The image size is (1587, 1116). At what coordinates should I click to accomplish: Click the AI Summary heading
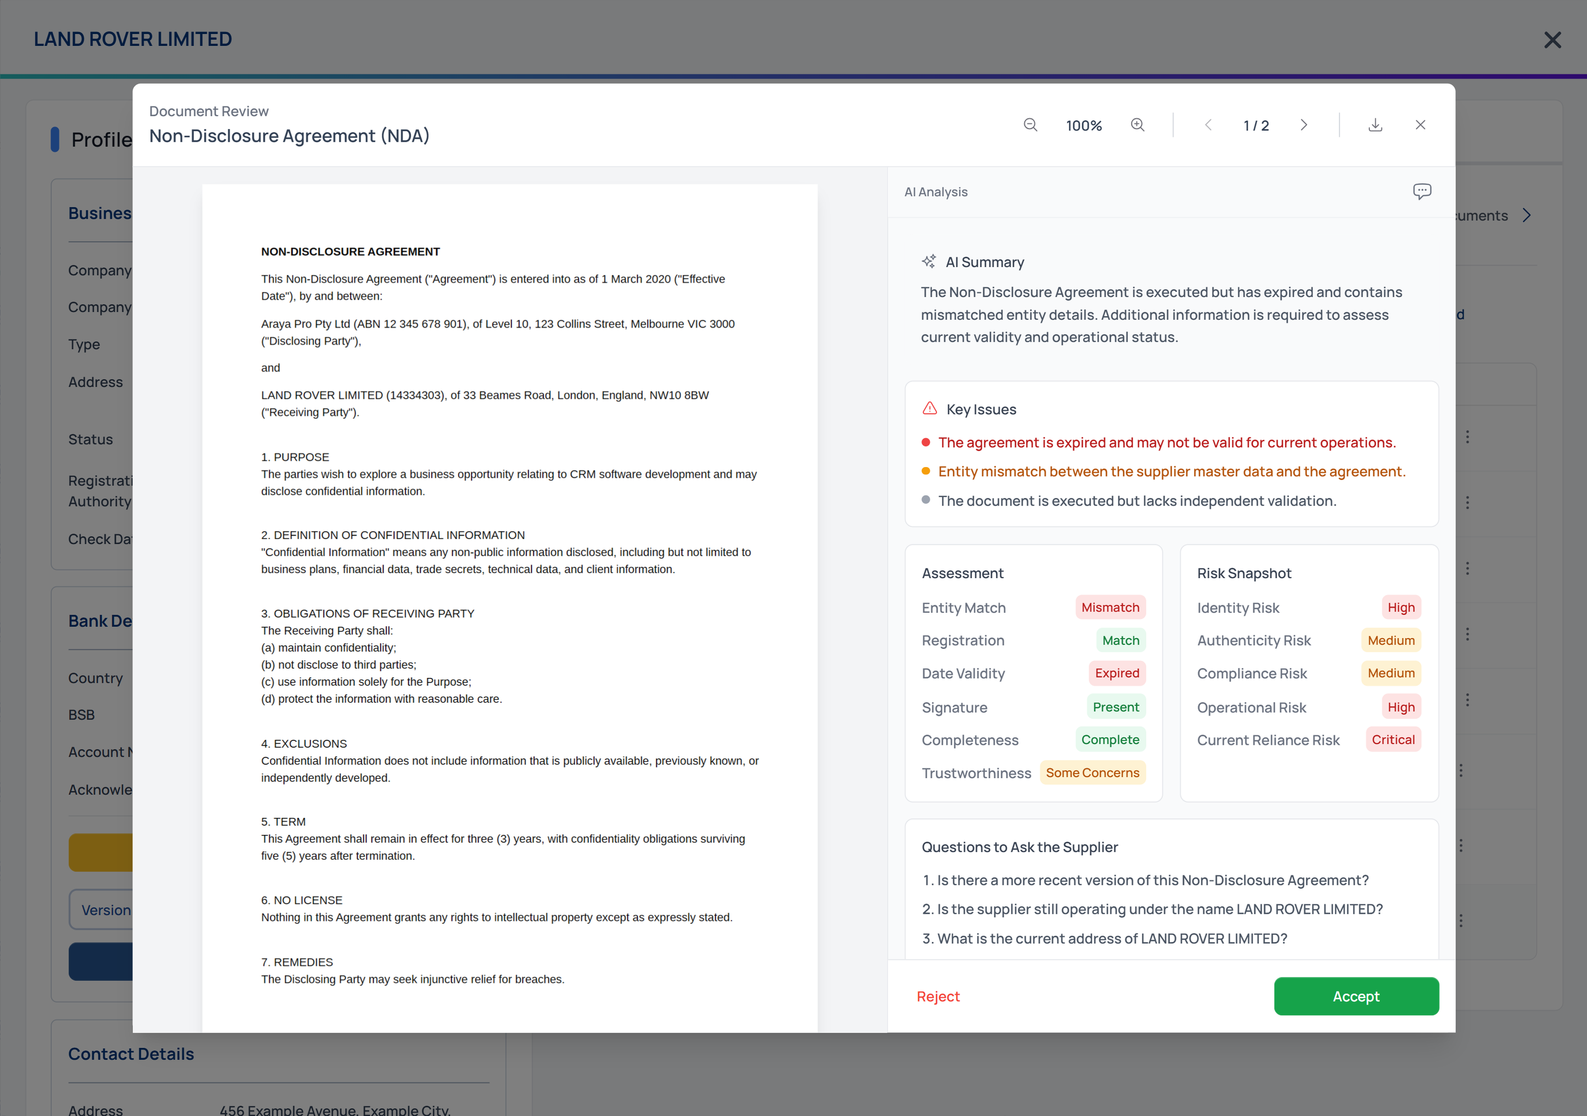985,262
